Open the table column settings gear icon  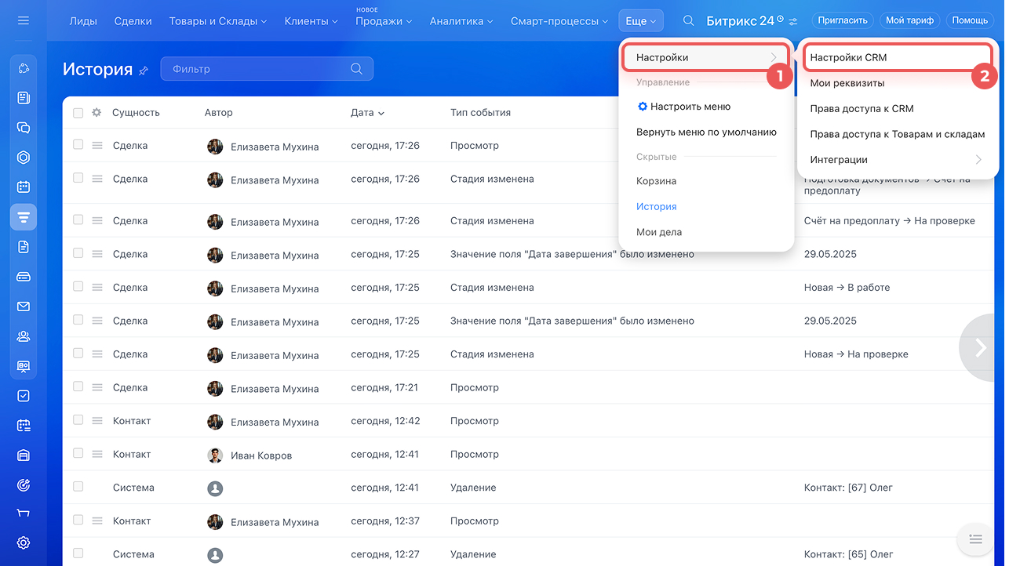pos(97,113)
